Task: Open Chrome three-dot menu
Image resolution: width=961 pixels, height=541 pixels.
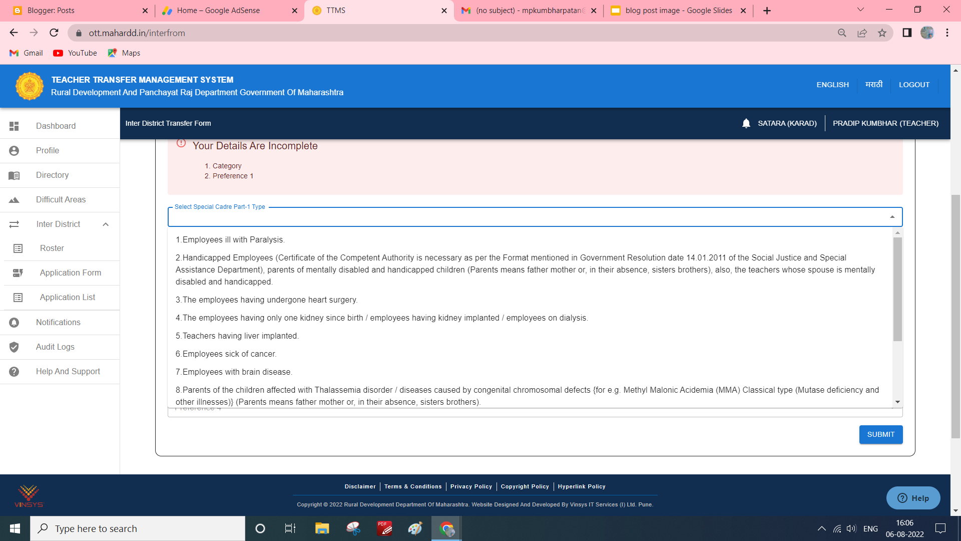Action: point(947,33)
